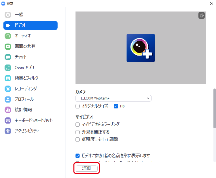Viewport: 216px width, 178px height.
Task: Click the Recording (レコーディング) circle icon
Action: [8, 89]
